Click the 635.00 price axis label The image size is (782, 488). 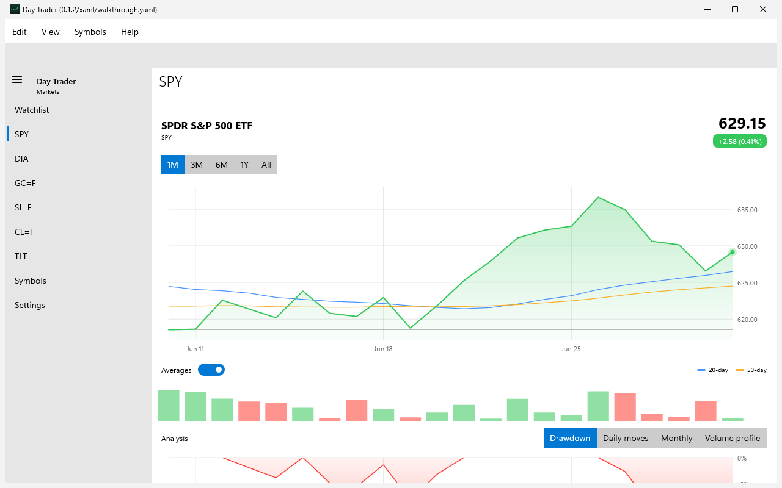pos(747,210)
